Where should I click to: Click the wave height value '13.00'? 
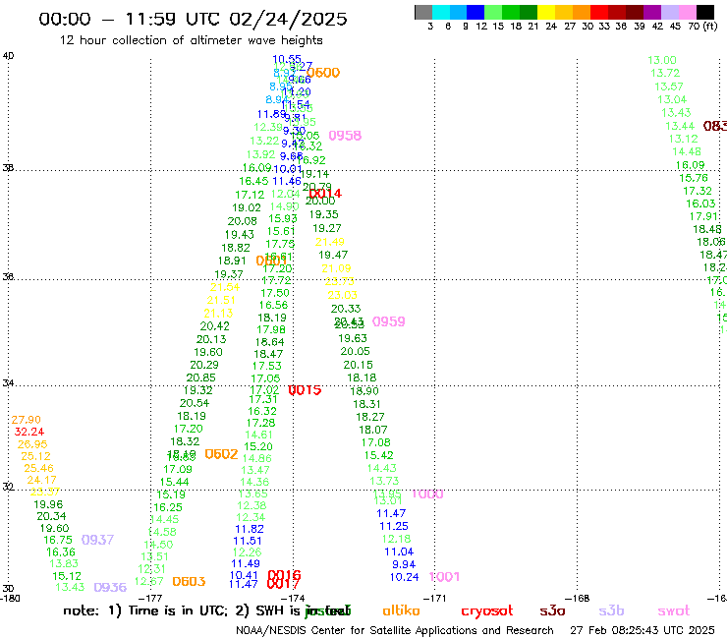pos(661,60)
